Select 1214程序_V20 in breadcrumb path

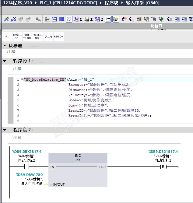[17, 3]
